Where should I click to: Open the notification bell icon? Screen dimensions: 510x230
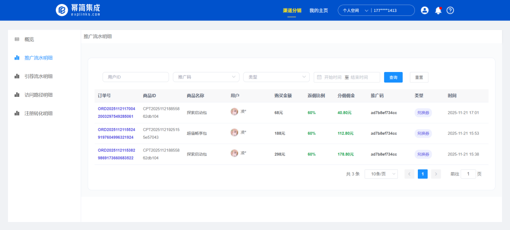click(x=438, y=10)
